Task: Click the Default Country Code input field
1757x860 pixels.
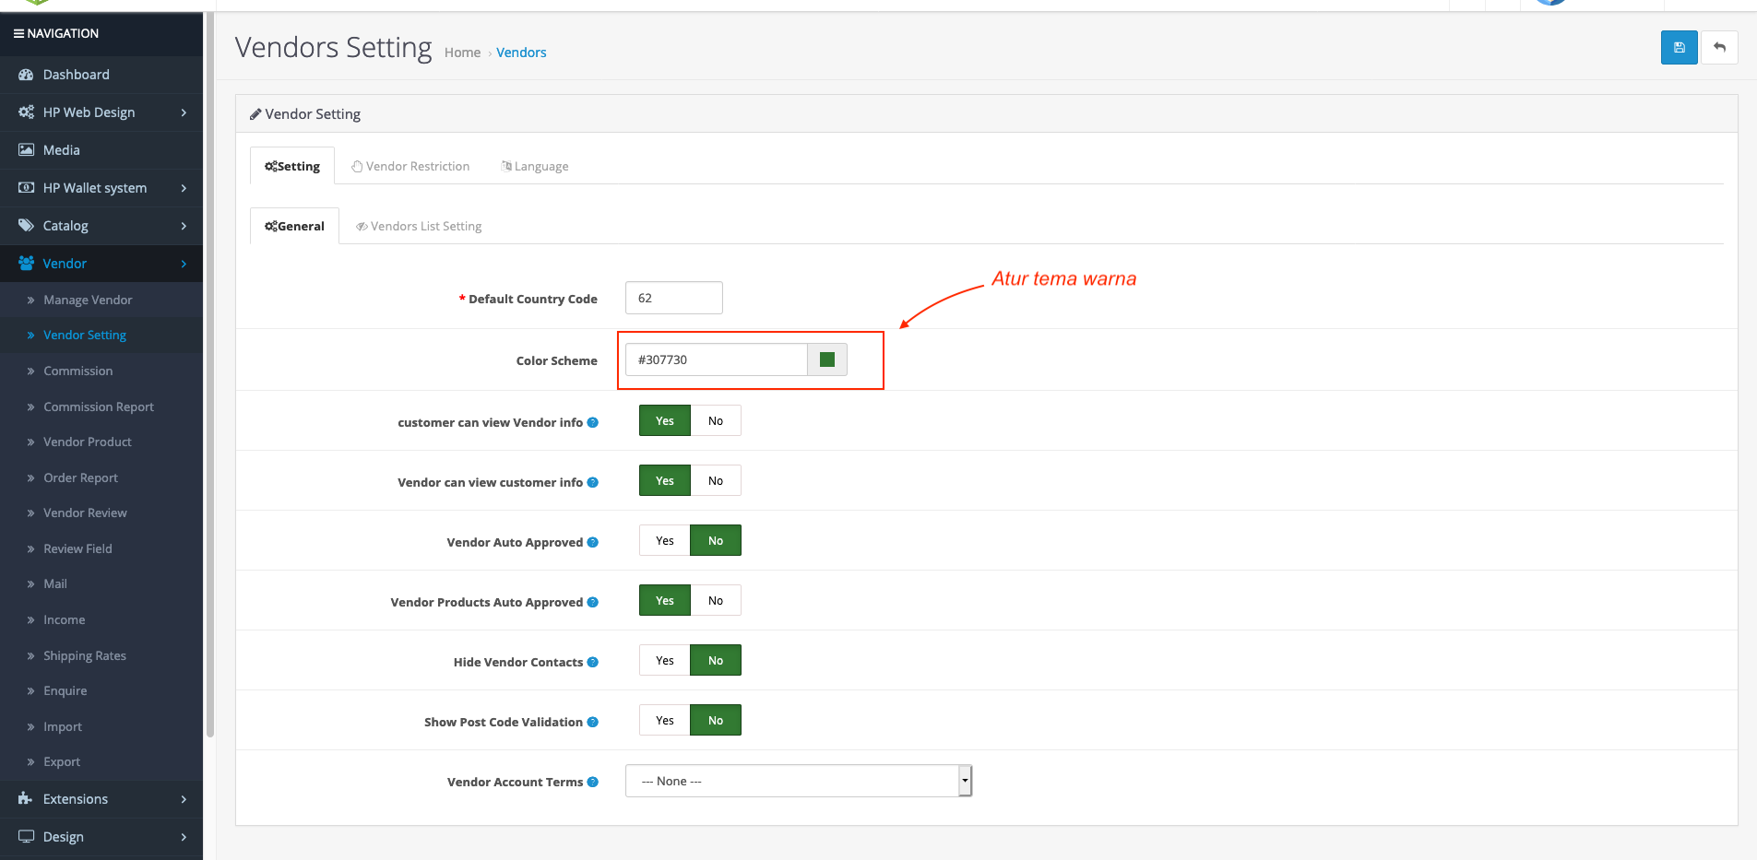Action: click(673, 298)
